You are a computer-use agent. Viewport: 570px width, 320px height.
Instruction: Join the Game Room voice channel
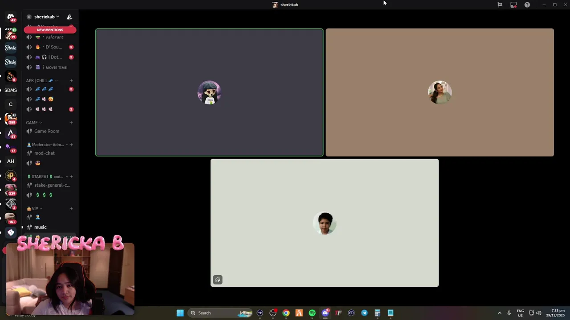click(x=50, y=131)
